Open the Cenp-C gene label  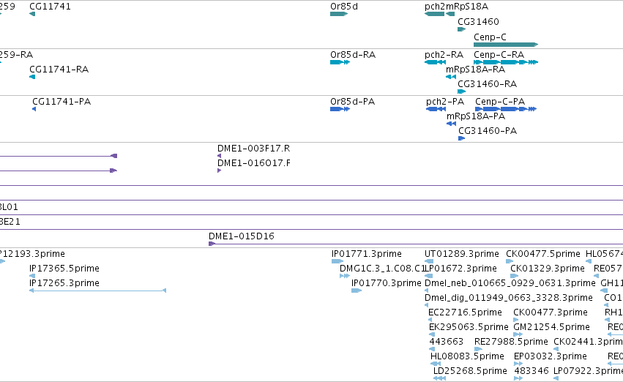pyautogui.click(x=490, y=37)
